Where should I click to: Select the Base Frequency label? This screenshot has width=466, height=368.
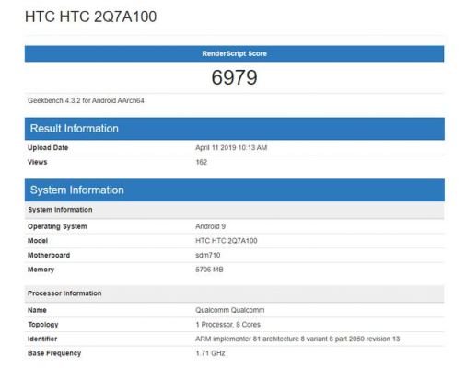click(54, 353)
